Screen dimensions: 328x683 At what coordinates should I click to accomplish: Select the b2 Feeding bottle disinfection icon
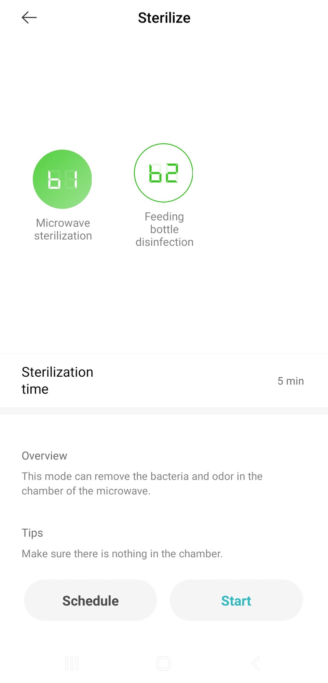[163, 173]
